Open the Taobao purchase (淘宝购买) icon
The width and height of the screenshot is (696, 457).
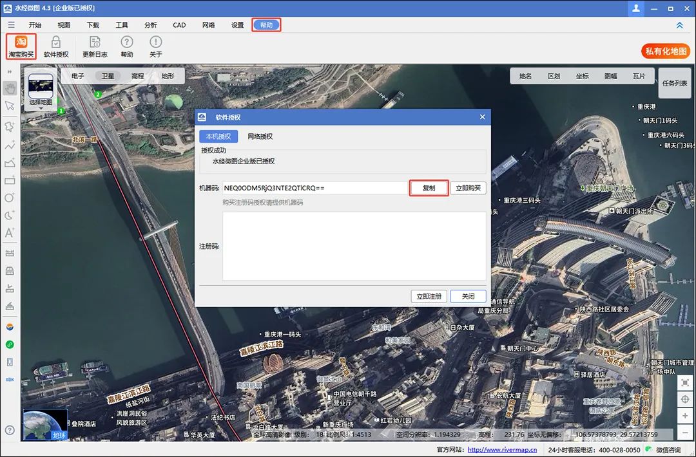tap(21, 46)
